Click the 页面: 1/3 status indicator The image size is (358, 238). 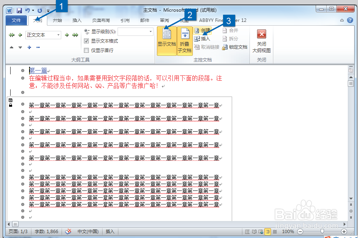[x=18, y=231]
